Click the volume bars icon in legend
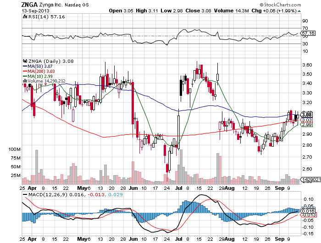 (25, 81)
